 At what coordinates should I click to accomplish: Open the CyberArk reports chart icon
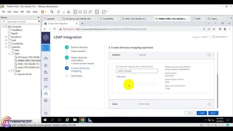point(46,87)
